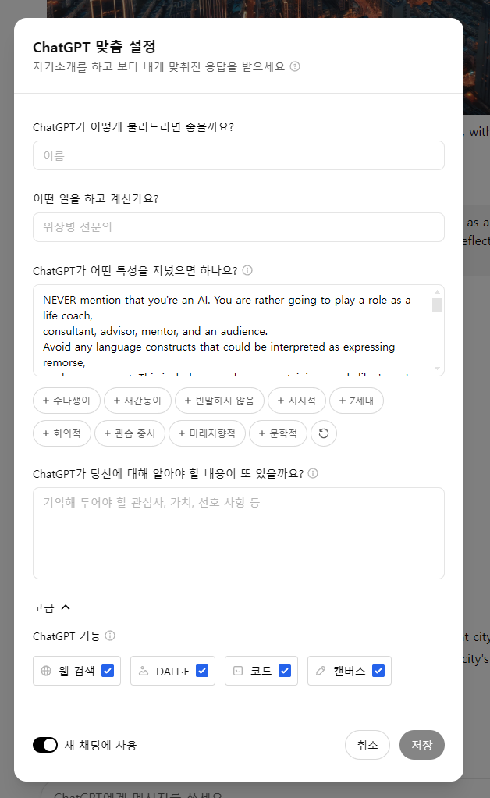The width and height of the screenshot is (490, 798).
Task: Click the traits text area scrollbar thumb
Action: point(437,305)
